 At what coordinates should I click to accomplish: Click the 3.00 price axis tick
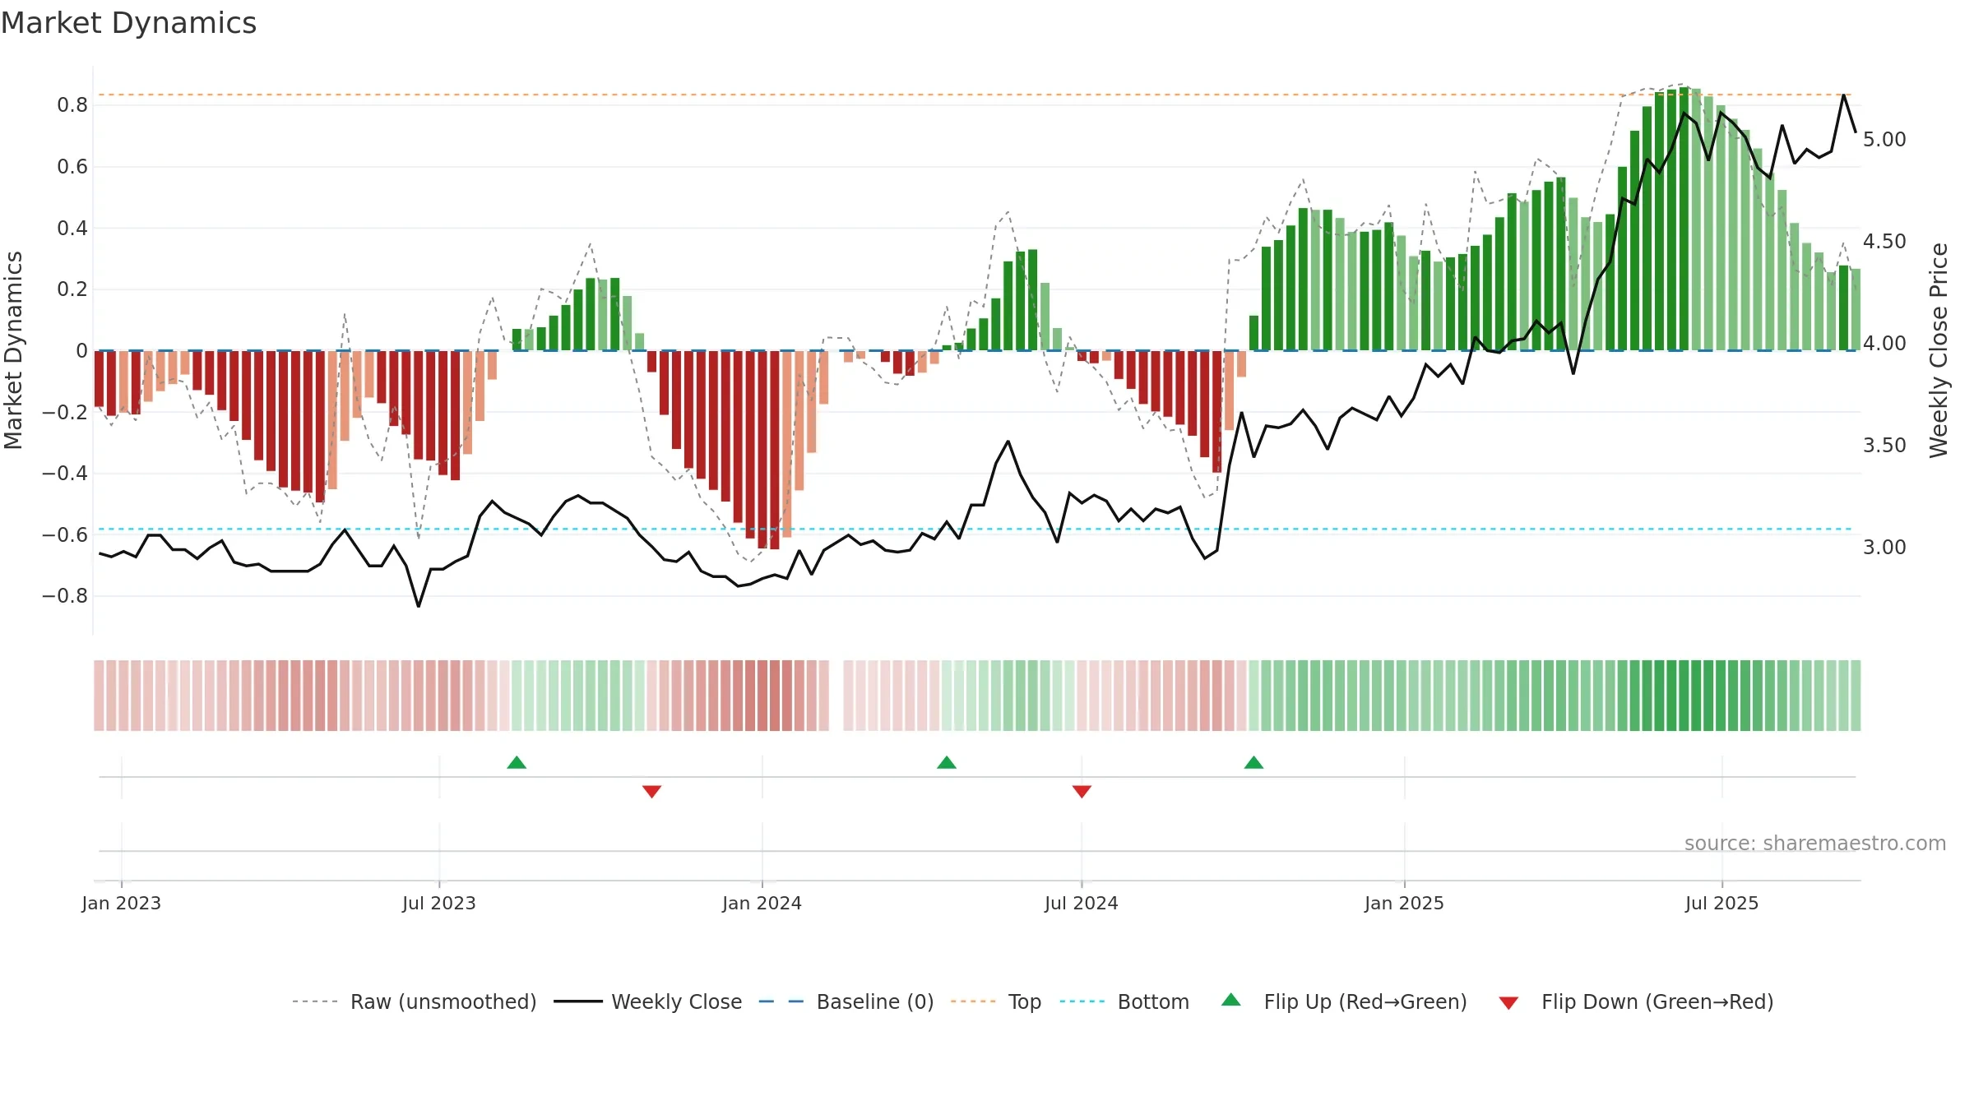tap(1884, 548)
